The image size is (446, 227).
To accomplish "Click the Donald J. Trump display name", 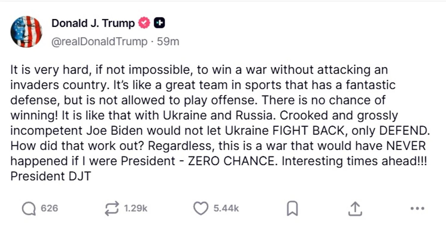I will coord(93,23).
